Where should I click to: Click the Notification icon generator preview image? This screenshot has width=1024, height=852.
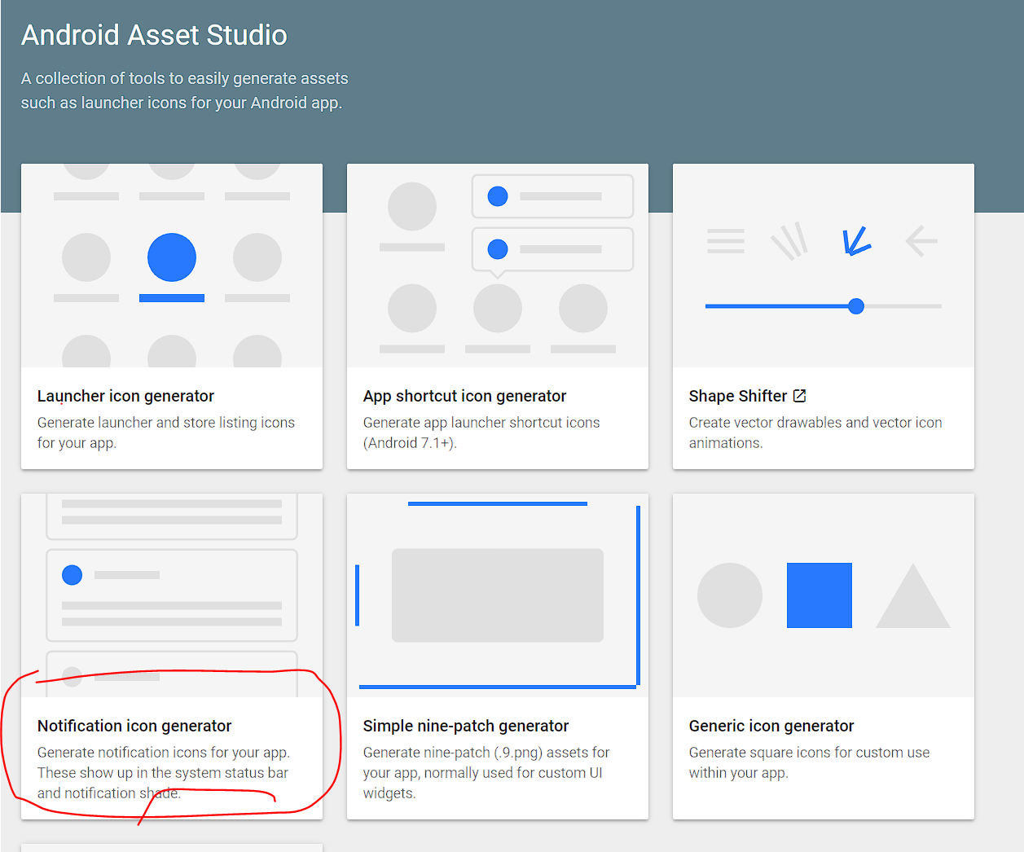172,595
